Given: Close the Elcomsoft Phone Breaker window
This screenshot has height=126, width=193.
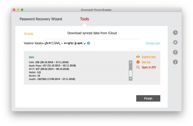Looking at the screenshot, I should tap(14, 10).
